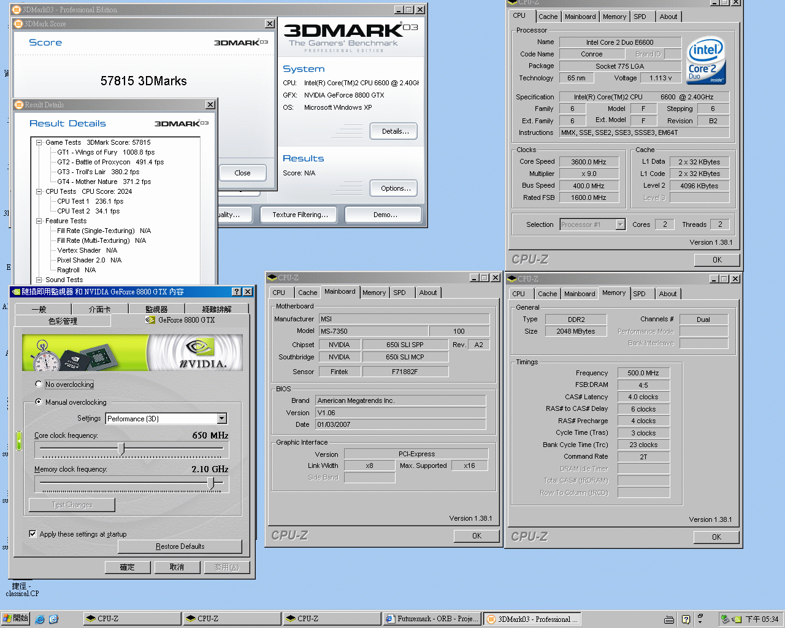Screen dimensions: 785x628
Task: Click the Core clock frequency slider handle
Action: point(121,450)
